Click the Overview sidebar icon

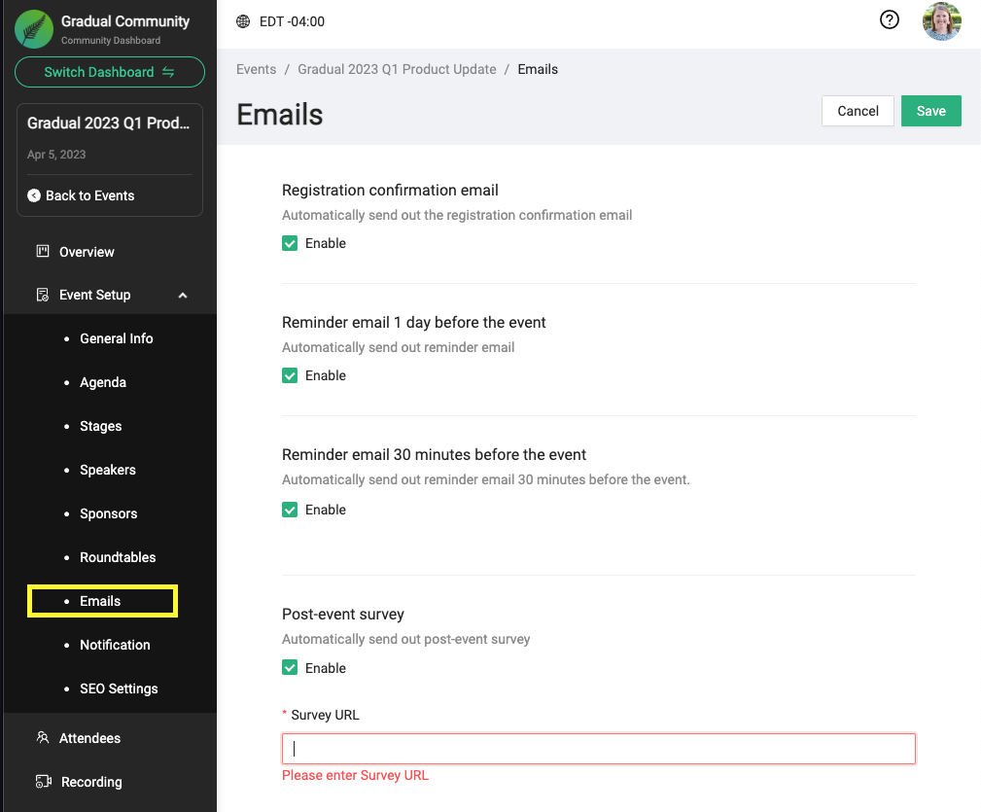43,252
